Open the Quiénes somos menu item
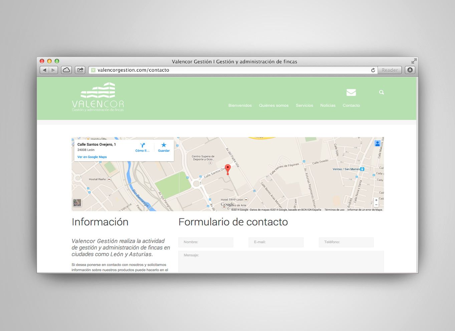The image size is (455, 331). [274, 105]
